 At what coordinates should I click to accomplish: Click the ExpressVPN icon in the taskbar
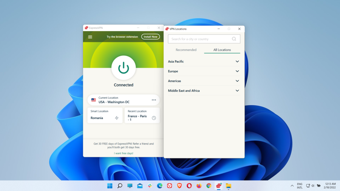tap(219, 186)
